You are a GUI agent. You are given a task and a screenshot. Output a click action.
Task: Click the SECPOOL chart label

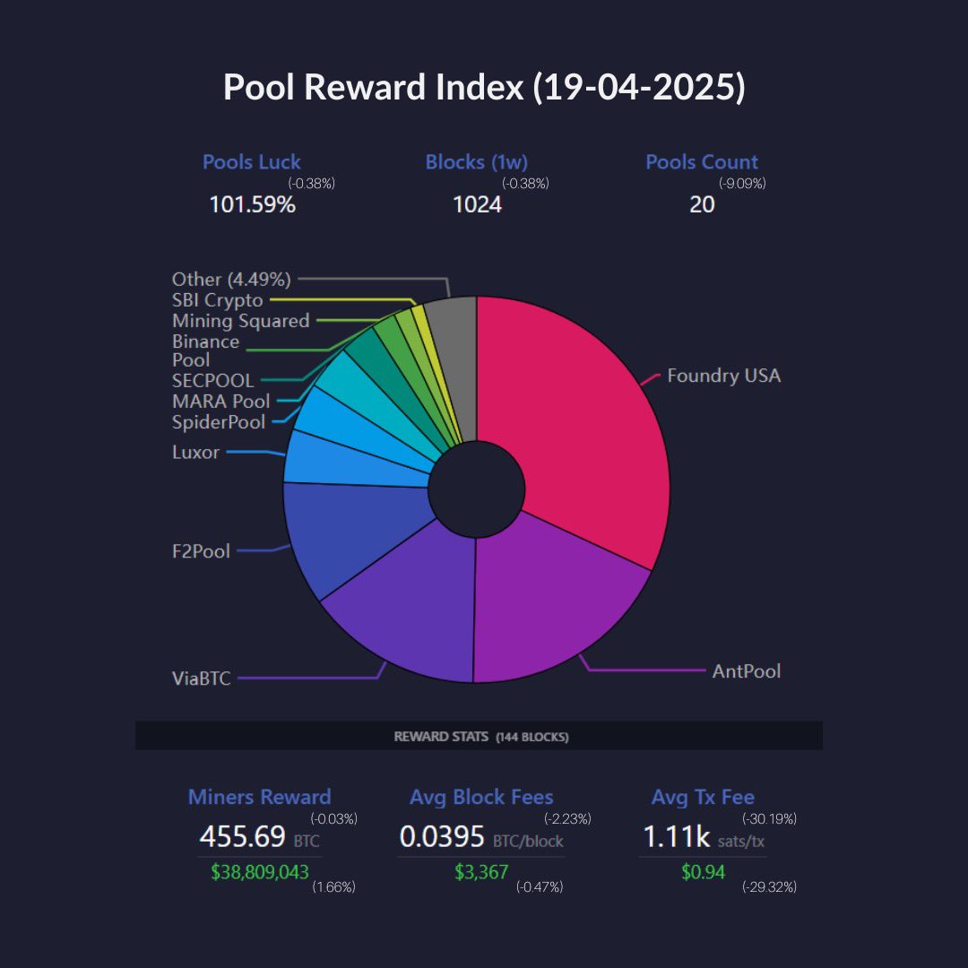tap(213, 380)
